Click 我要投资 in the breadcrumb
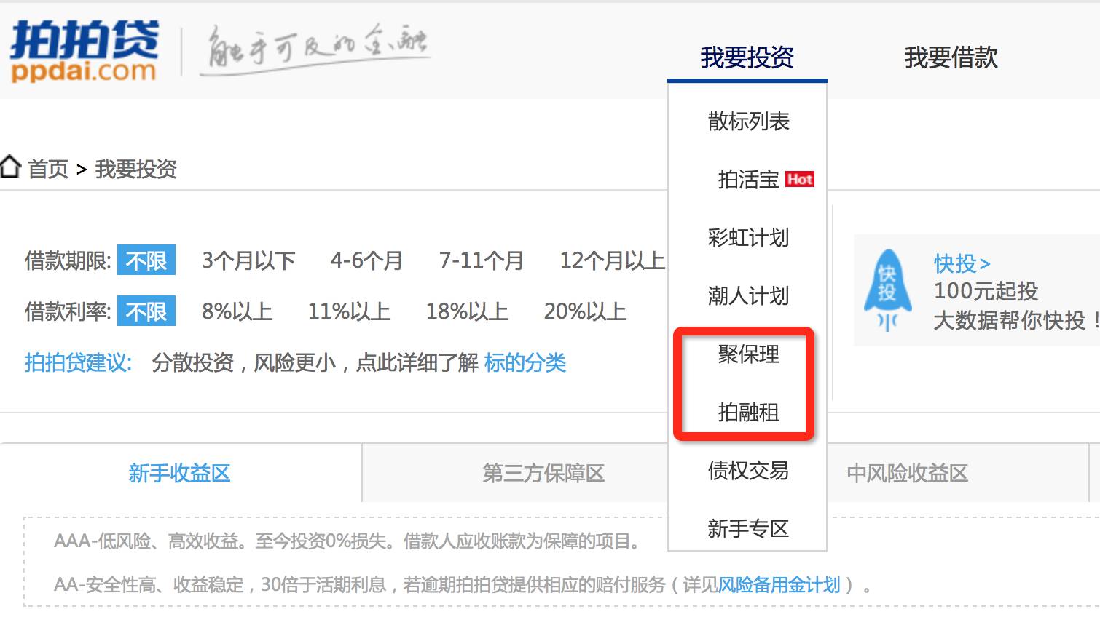 136,169
